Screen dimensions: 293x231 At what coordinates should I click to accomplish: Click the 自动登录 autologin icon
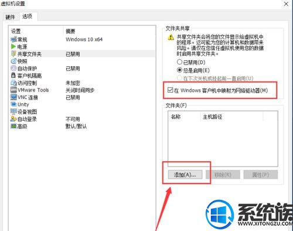tap(13, 119)
